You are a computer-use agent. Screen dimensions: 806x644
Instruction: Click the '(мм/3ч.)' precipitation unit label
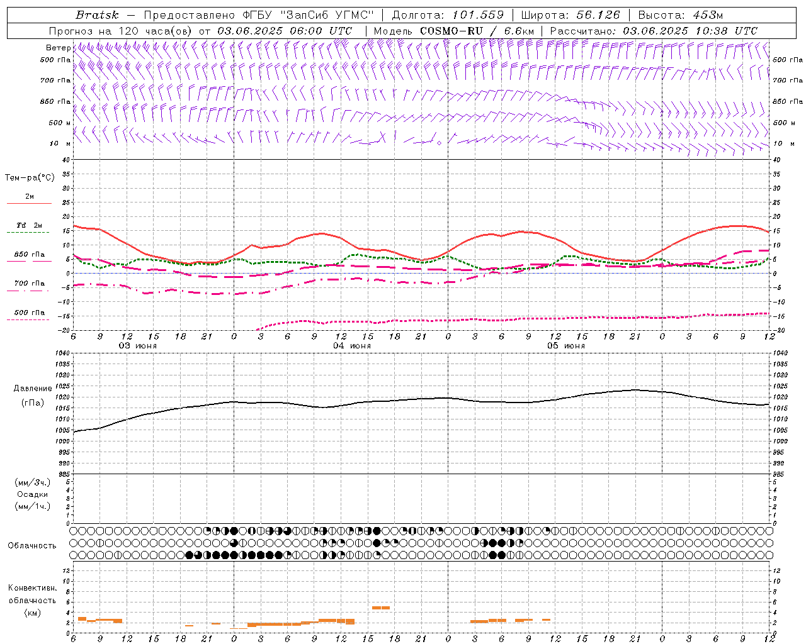pyautogui.click(x=33, y=482)
